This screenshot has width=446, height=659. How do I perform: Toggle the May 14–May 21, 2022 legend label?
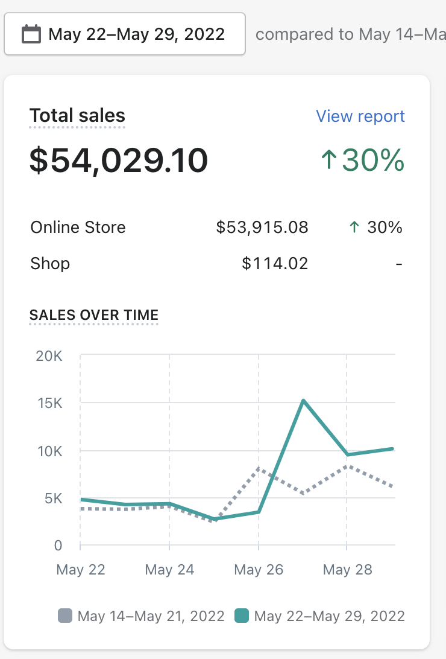coord(151,616)
